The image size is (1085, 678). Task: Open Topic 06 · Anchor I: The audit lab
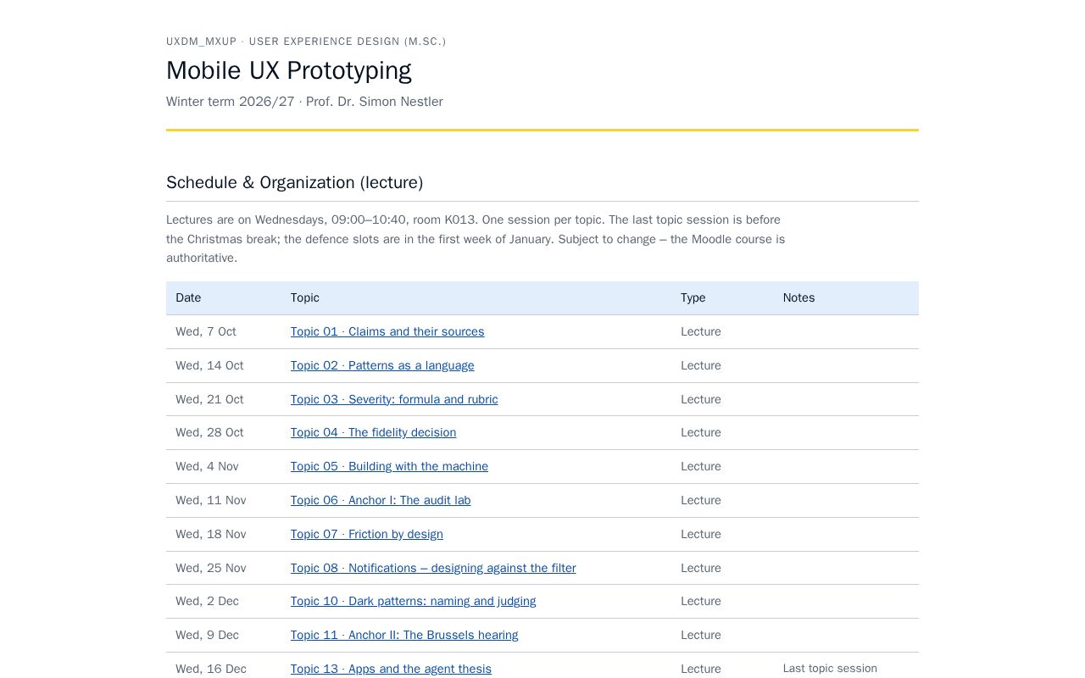point(381,500)
